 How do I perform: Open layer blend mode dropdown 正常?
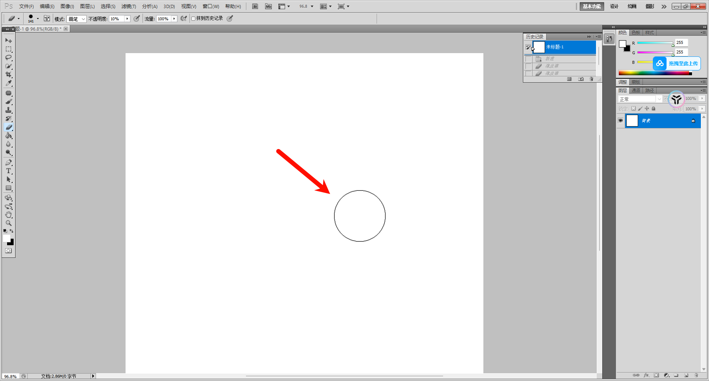(x=640, y=99)
